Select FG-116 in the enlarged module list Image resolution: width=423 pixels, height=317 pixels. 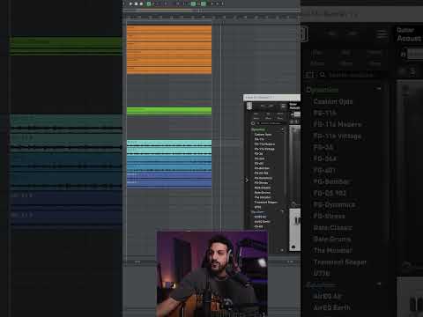tap(324, 113)
